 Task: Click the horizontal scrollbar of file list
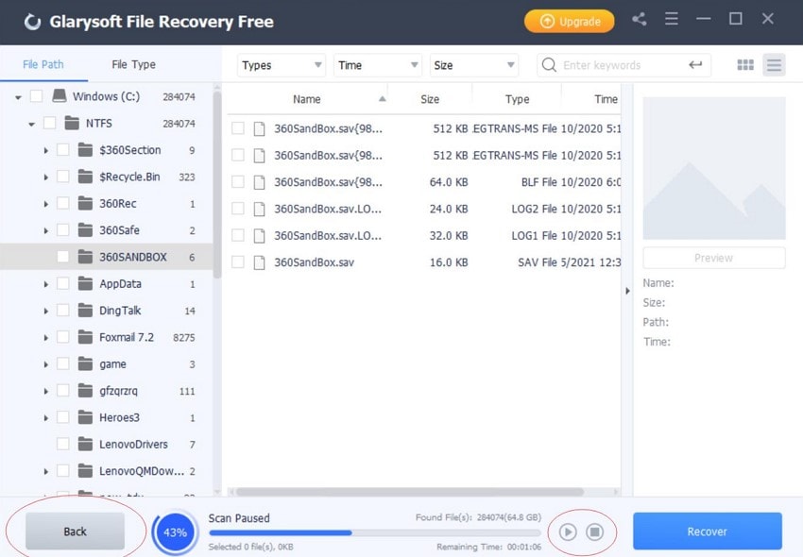pyautogui.click(x=410, y=492)
